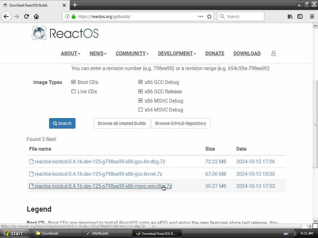Click vertical scrollbar up arrow
This screenshot has width=318, height=238.
pos(315,25)
